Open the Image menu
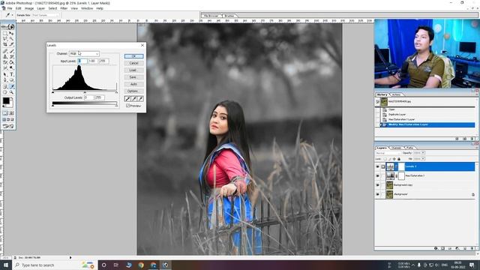 pyautogui.click(x=29, y=8)
